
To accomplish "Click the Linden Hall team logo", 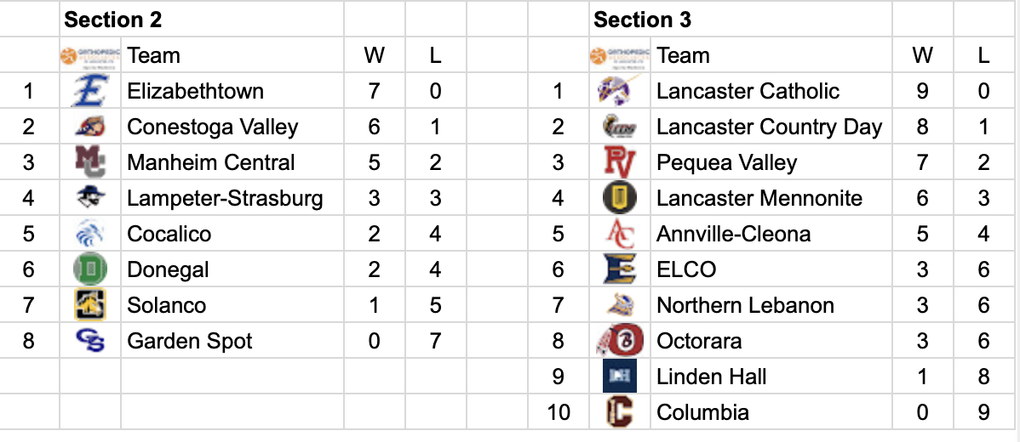I will click(x=619, y=377).
